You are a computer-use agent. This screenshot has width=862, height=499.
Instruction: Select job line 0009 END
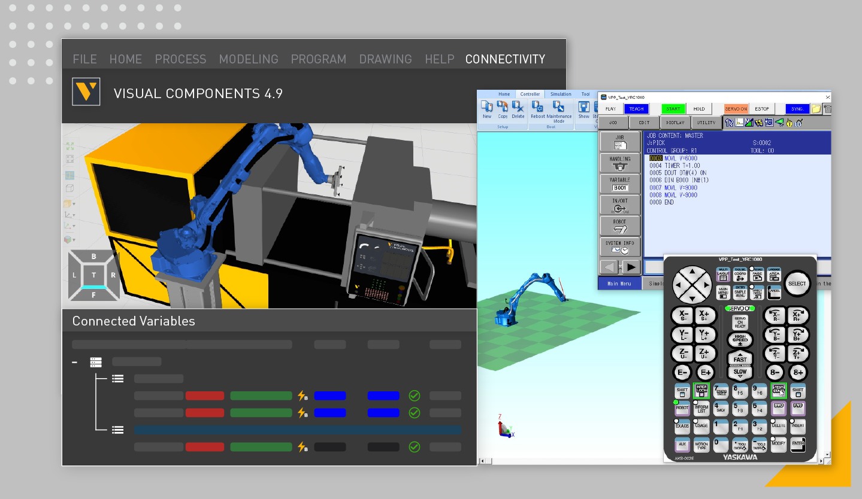pyautogui.click(x=661, y=202)
